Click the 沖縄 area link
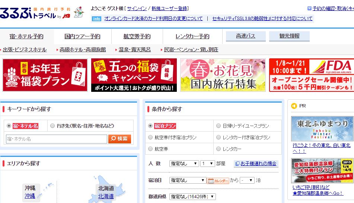354x203 pixels. [x=30, y=196]
